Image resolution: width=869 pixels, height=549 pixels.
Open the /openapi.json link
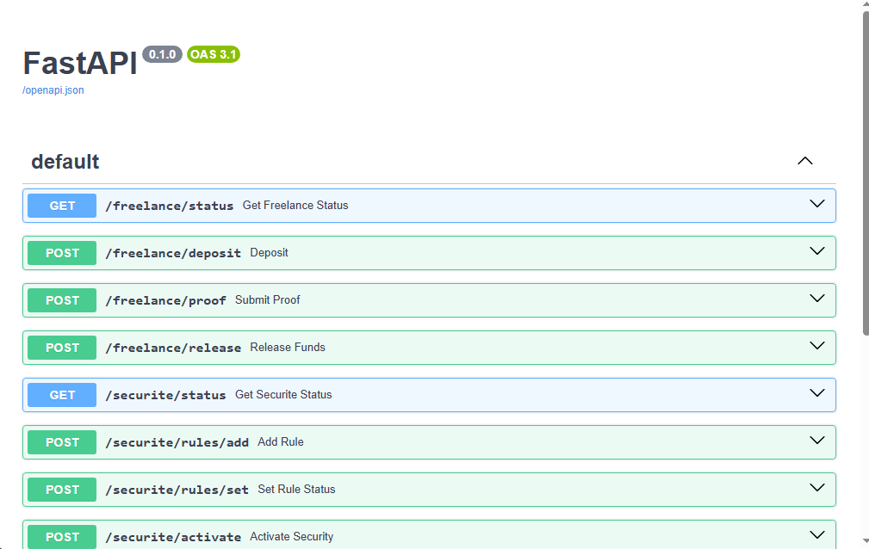click(53, 90)
